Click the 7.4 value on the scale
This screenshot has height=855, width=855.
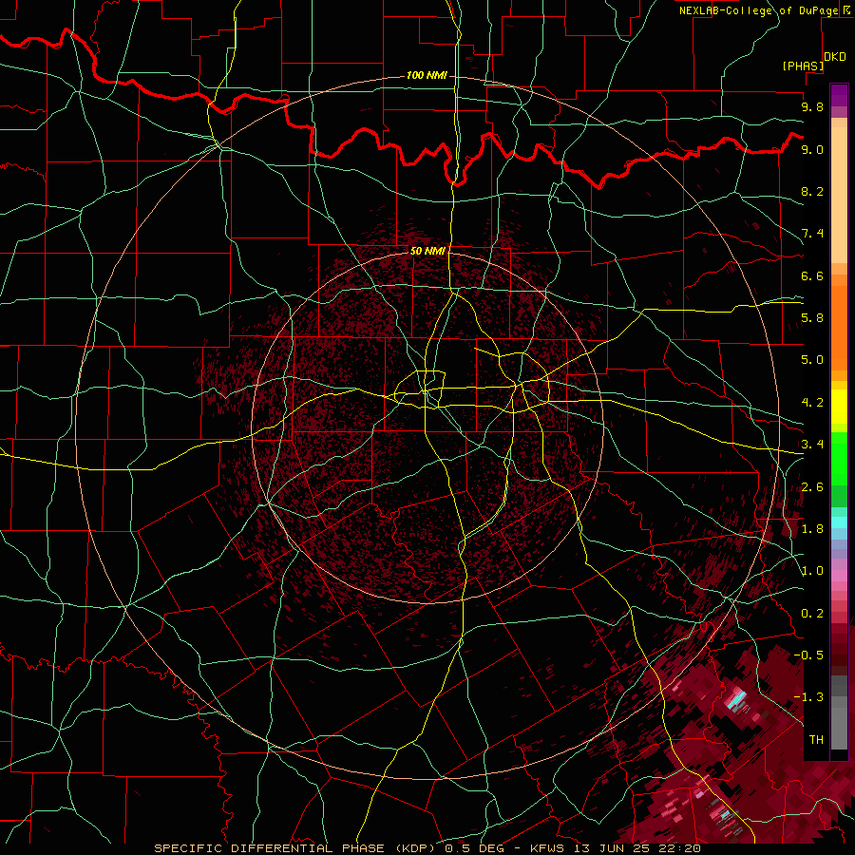coord(812,234)
